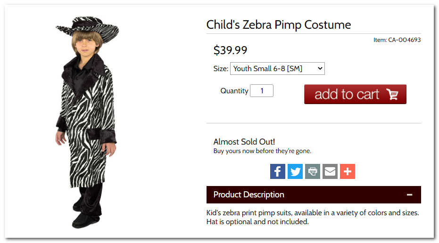Click "Hat is optional and not included" text

point(257,222)
